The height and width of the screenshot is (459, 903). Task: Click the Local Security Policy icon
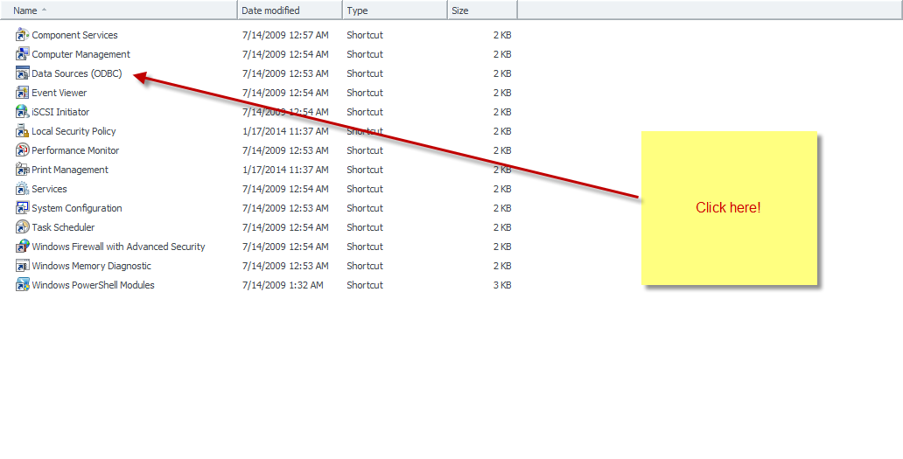23,131
